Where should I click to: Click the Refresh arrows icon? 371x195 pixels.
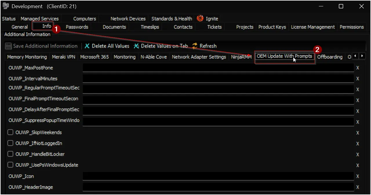tap(195, 46)
